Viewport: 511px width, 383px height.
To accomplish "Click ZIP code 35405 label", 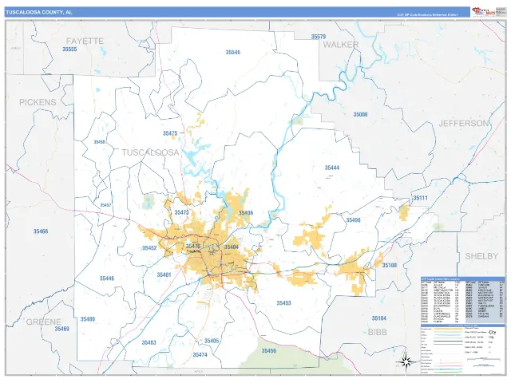I will 212,341.
